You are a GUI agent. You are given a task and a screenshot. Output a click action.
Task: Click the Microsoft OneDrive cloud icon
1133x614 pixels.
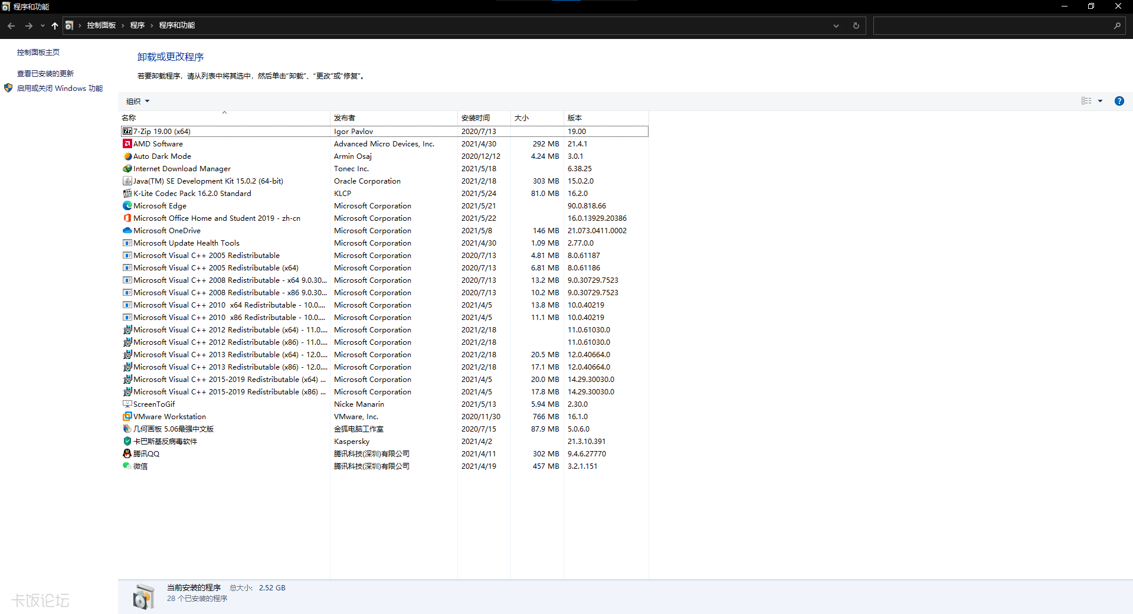[127, 231]
